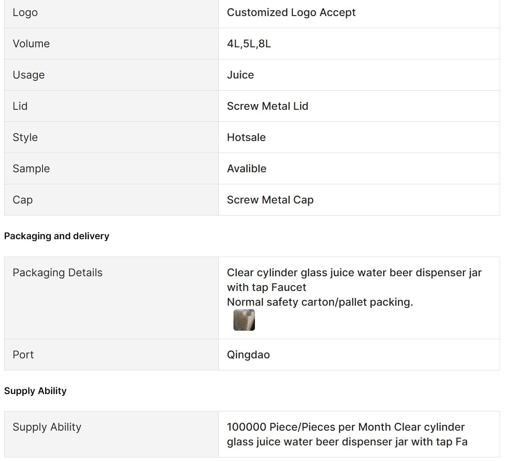Click the Screw Metal Cap value
The height and width of the screenshot is (461, 505).
(x=270, y=200)
